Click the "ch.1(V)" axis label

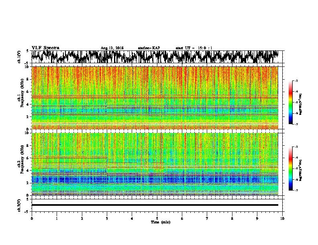coord(19,57)
